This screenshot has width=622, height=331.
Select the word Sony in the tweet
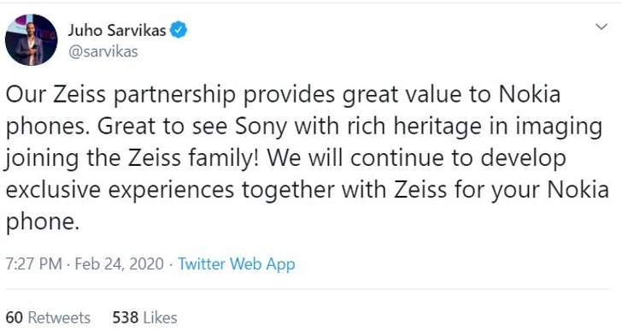(x=261, y=127)
